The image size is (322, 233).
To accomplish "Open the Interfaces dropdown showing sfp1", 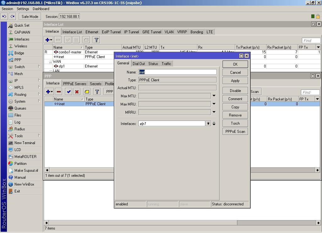I will (208, 124).
